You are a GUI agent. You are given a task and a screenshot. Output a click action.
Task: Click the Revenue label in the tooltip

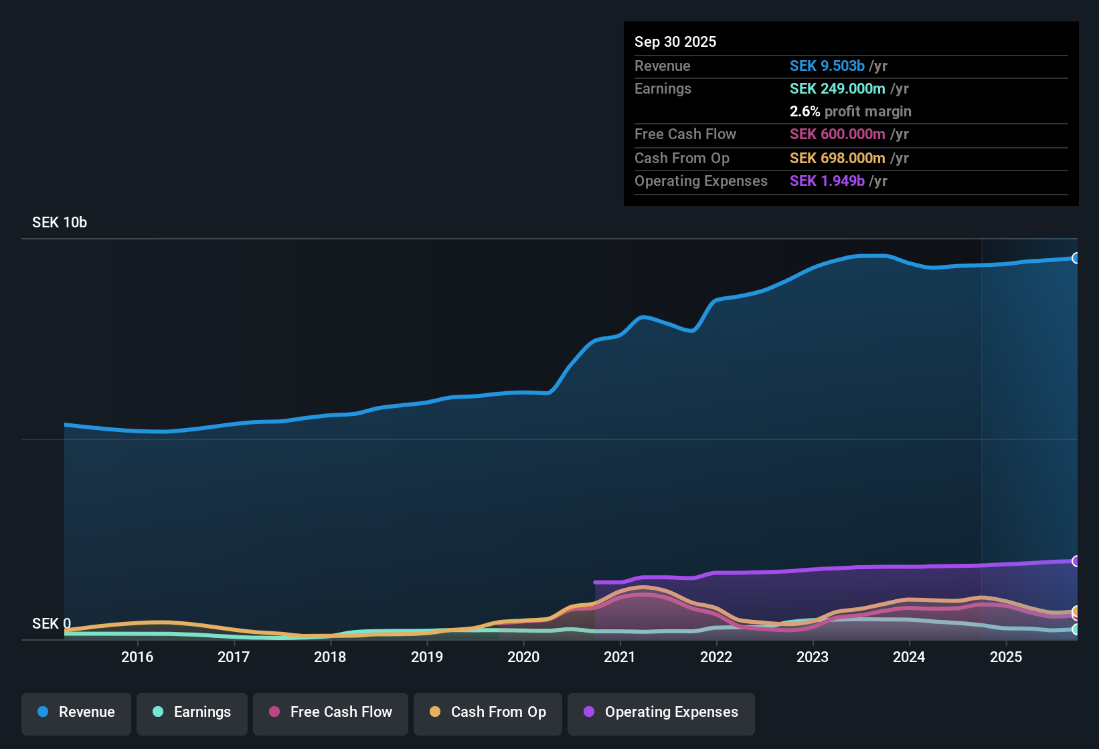click(x=663, y=66)
